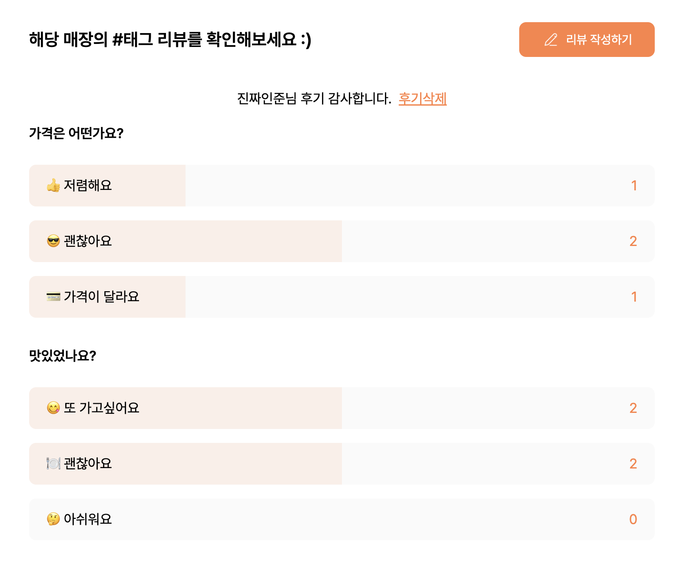Viewport: 683px width, 565px height.
Task: Click the credit card emoji beside 가격이 달라요
Action: 53,297
